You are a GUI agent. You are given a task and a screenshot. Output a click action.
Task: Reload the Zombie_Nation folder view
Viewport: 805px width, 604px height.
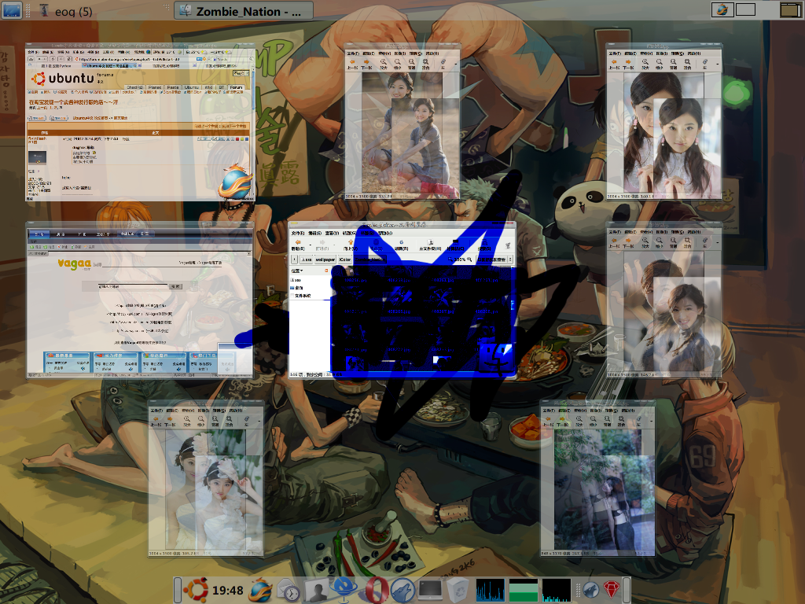tap(402, 245)
